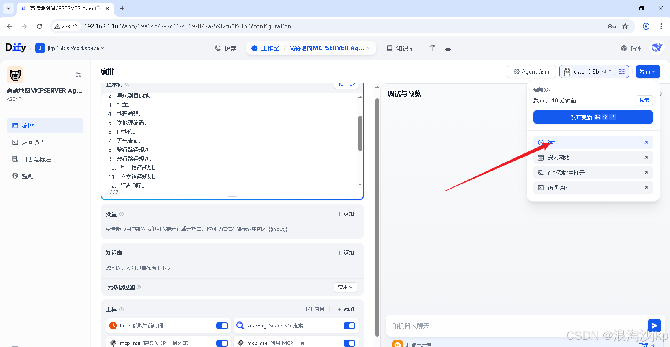This screenshot has width=670, height=347.
Task: Open 监测 in the sidebar
Action: click(x=45, y=176)
